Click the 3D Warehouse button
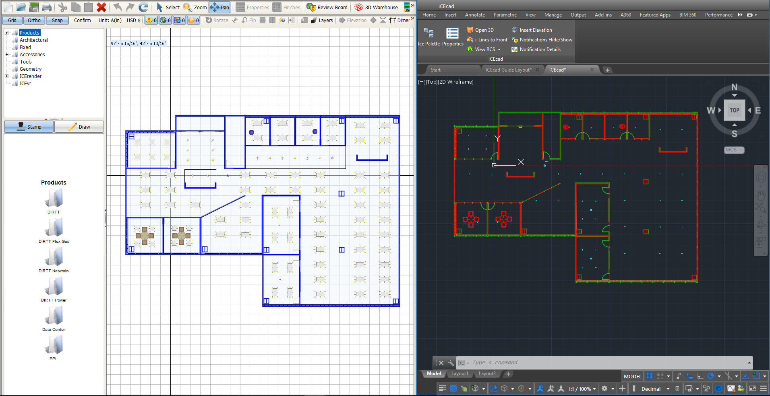 pos(376,7)
